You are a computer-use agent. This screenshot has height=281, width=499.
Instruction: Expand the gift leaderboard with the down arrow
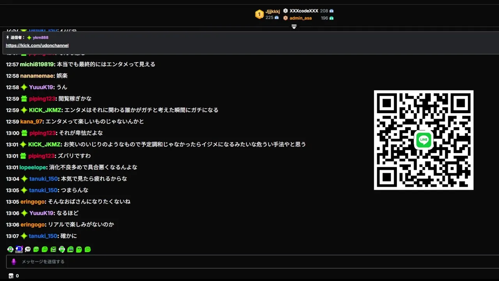[x=294, y=27]
